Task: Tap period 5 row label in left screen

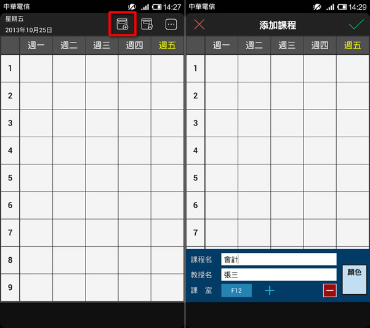Action: pos(10,178)
